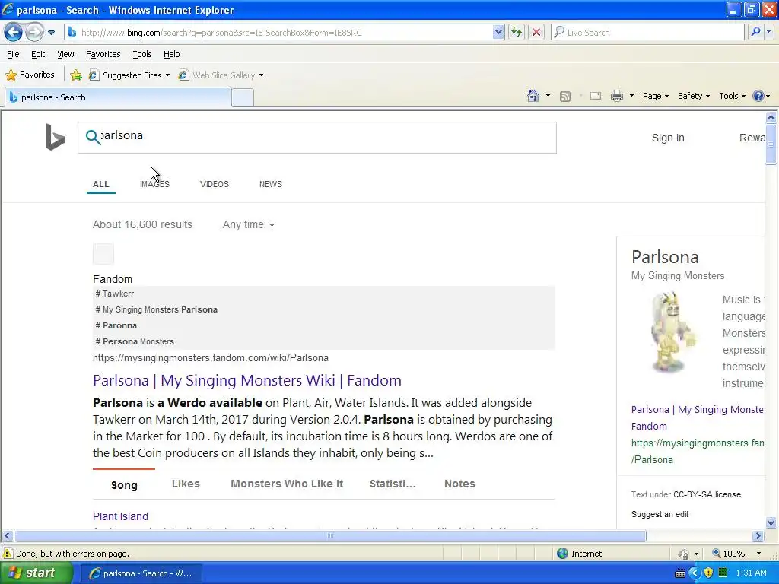Click the # Persona Monsters tag
This screenshot has height=584, width=779.
tap(135, 341)
